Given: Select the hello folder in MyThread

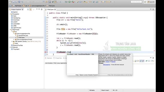Looking at the screenshot, I should pyautogui.click(x=16, y=43).
